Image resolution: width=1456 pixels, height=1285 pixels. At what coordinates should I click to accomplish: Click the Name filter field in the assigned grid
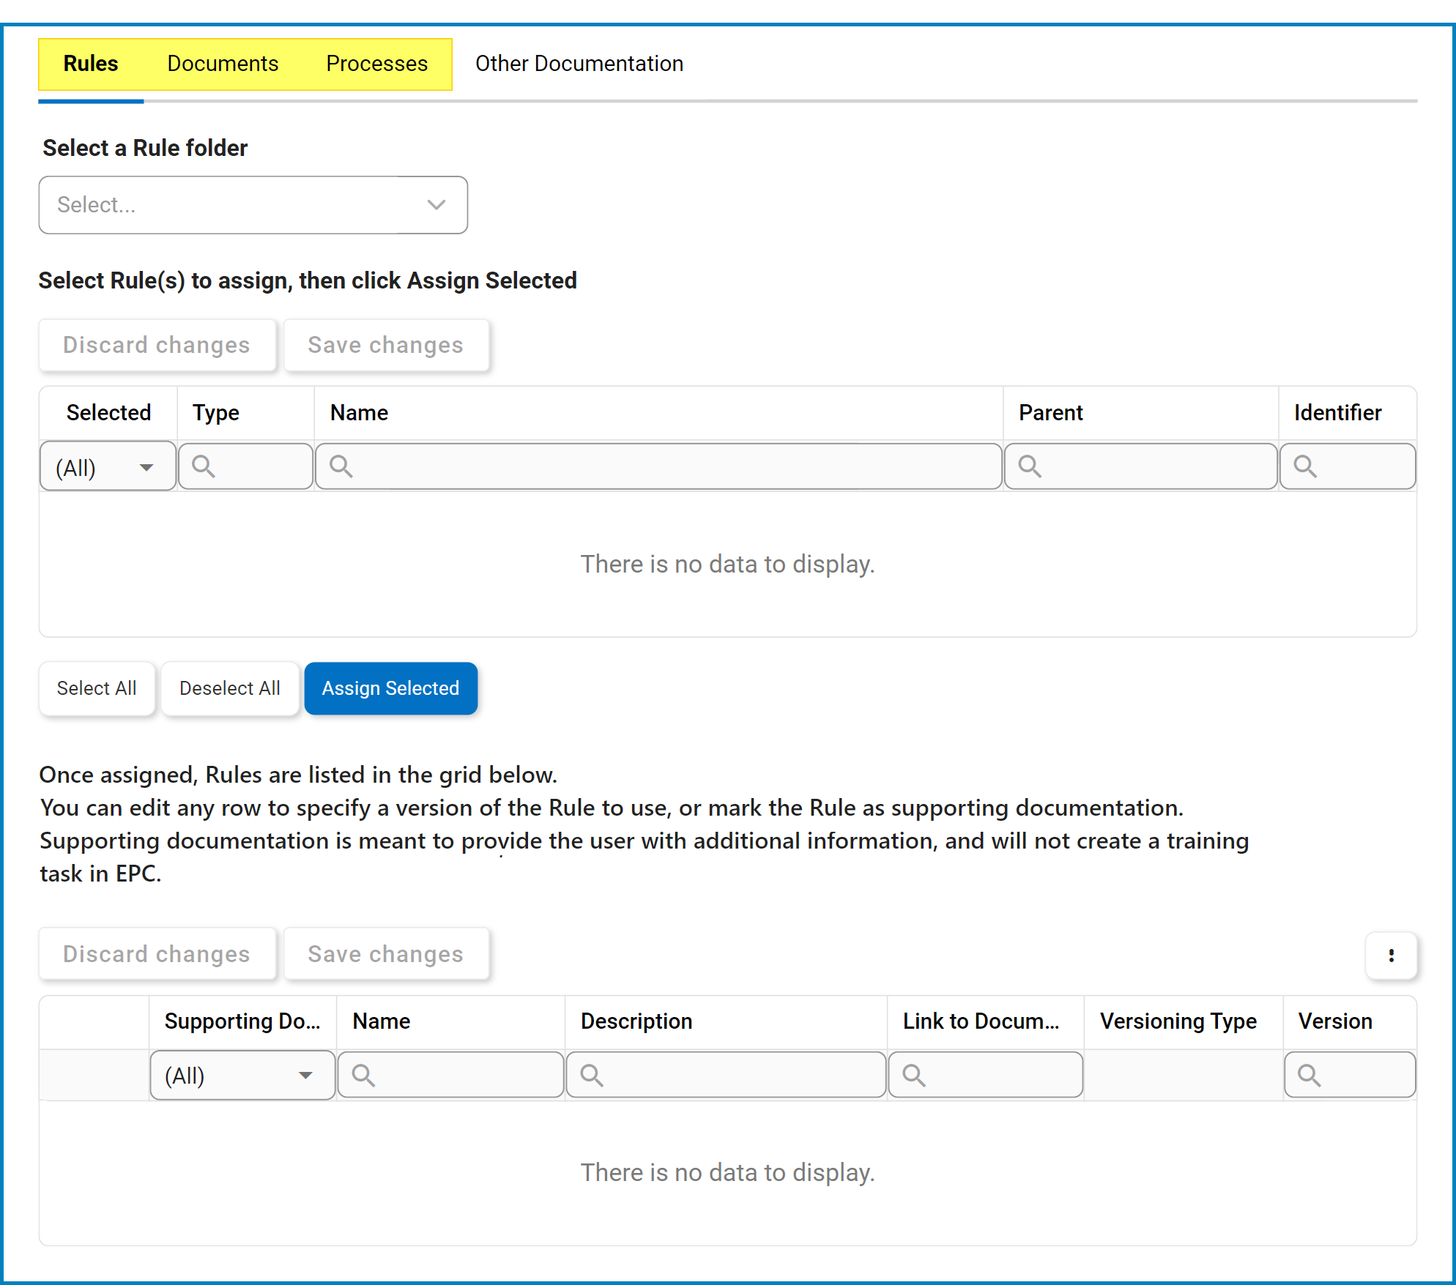pos(450,1075)
